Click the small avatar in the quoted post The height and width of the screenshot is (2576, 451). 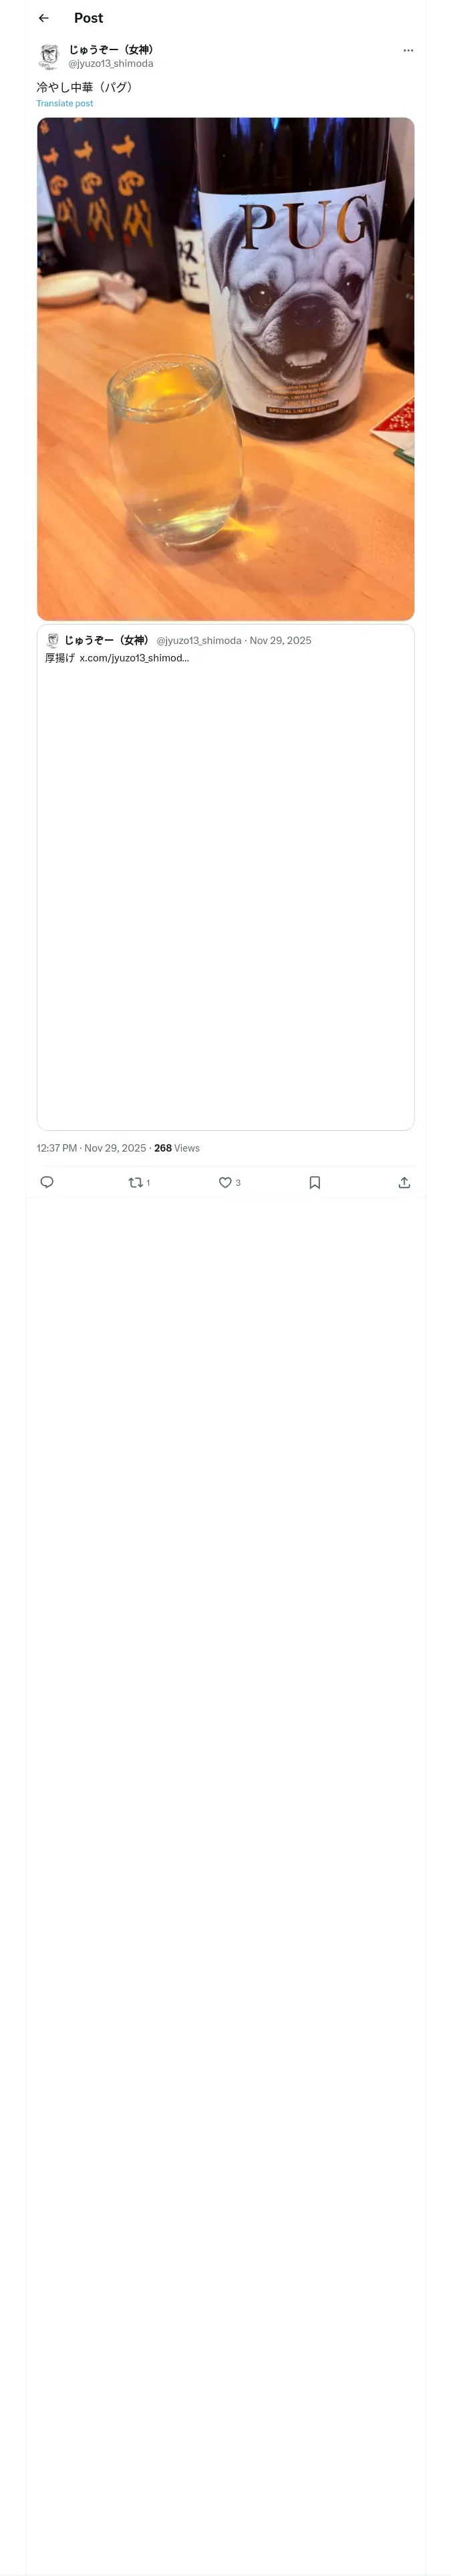coord(53,640)
